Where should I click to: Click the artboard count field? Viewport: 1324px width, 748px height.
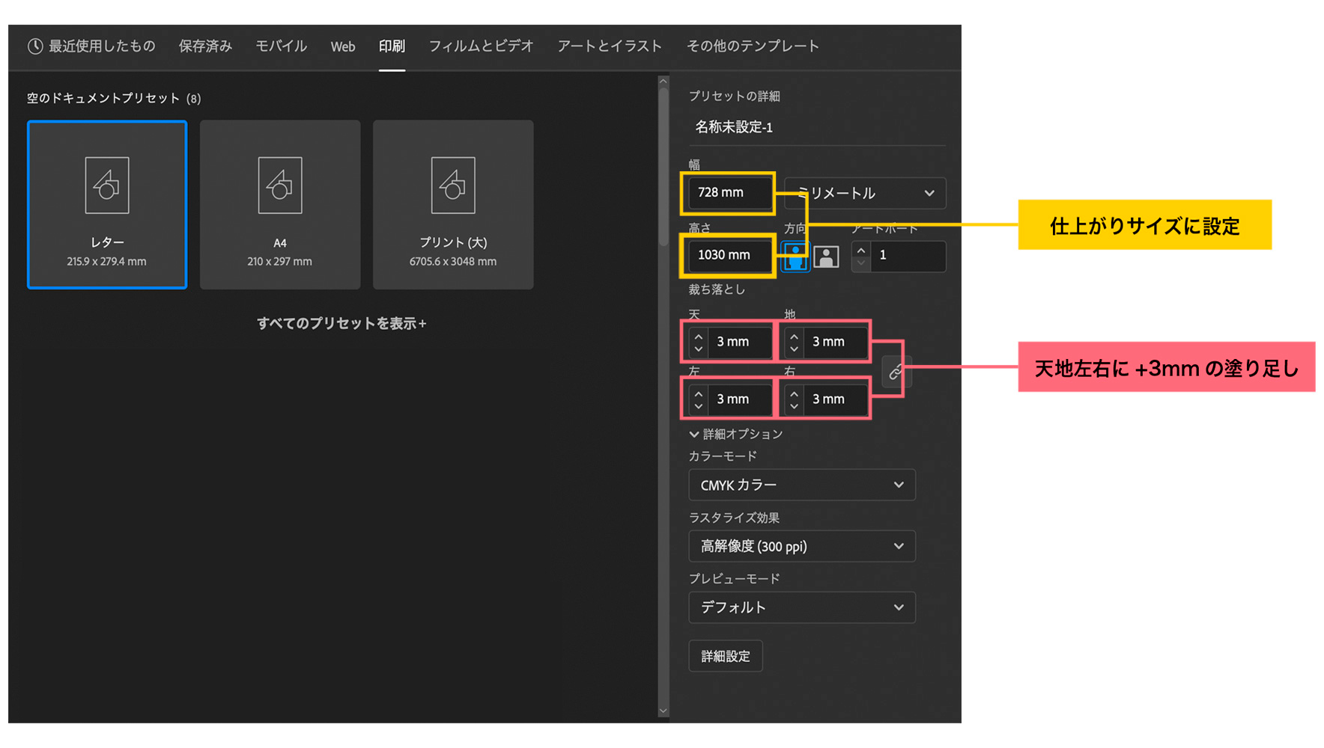tap(908, 256)
